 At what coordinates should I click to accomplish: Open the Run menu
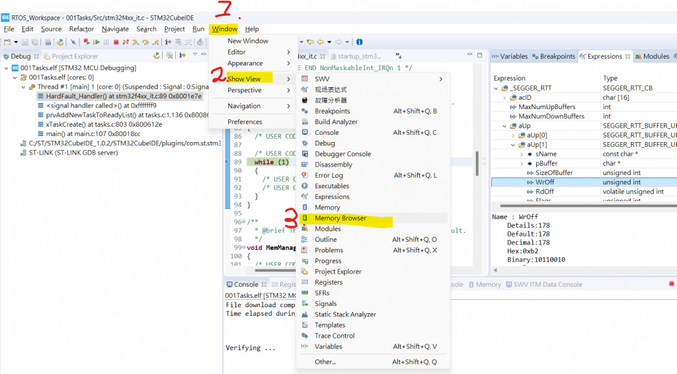tap(198, 29)
